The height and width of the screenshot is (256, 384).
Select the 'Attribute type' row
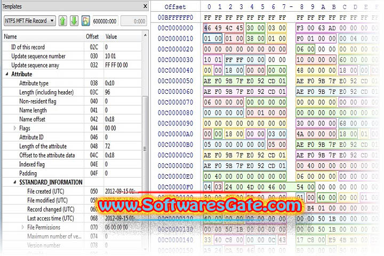click(x=72, y=83)
